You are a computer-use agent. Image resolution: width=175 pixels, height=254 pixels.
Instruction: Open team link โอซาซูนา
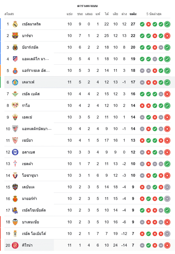(x=30, y=176)
